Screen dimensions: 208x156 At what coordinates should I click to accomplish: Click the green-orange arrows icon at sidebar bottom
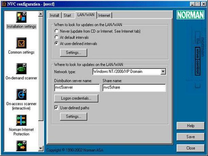click(x=21, y=146)
